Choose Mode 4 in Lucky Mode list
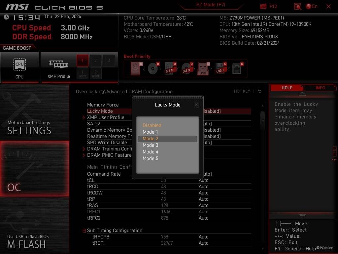Viewport: 338px width, 254px height. (x=167, y=152)
